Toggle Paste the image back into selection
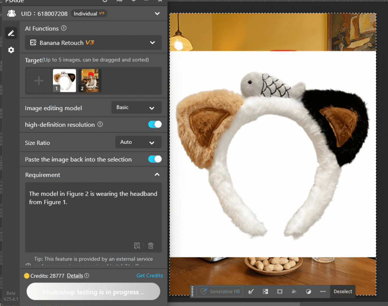This screenshot has height=306, width=388. coord(155,159)
